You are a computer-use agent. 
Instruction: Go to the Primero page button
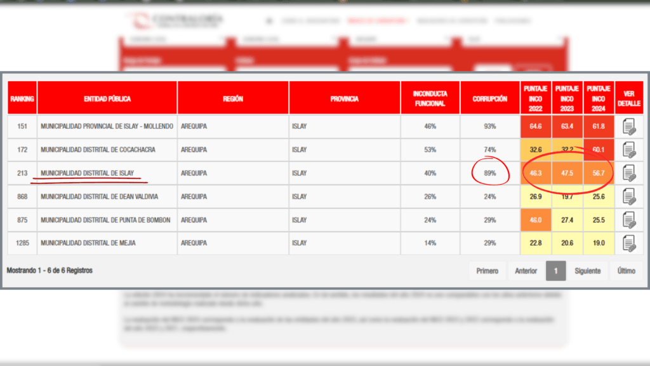point(487,271)
